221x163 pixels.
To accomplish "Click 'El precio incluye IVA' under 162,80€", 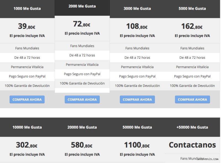I will coord(192,36).
